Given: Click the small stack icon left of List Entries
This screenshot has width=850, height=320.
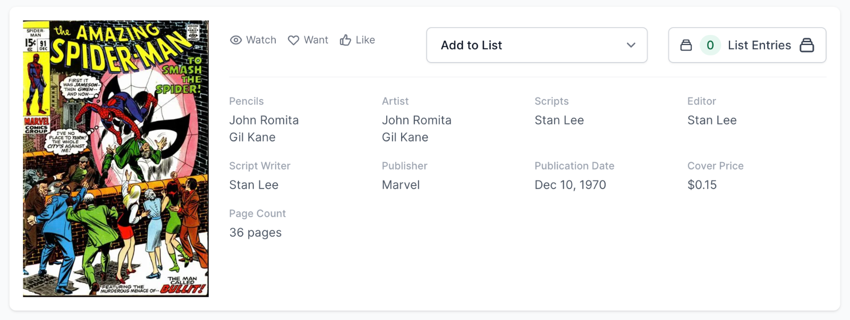Looking at the screenshot, I should click(686, 46).
